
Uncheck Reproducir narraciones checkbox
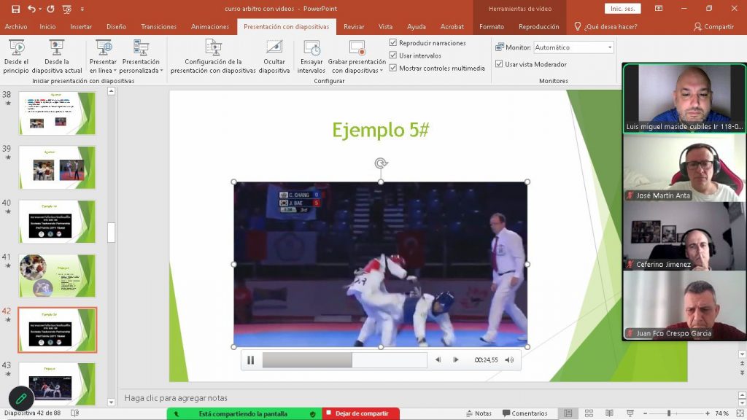393,43
